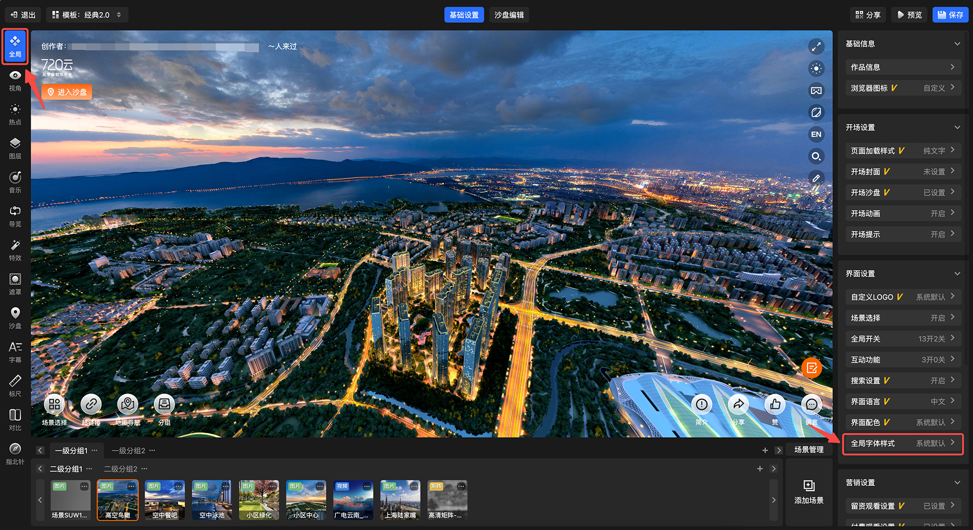
Task: Select the 空中泳池 scene thumbnail
Action: click(x=212, y=500)
